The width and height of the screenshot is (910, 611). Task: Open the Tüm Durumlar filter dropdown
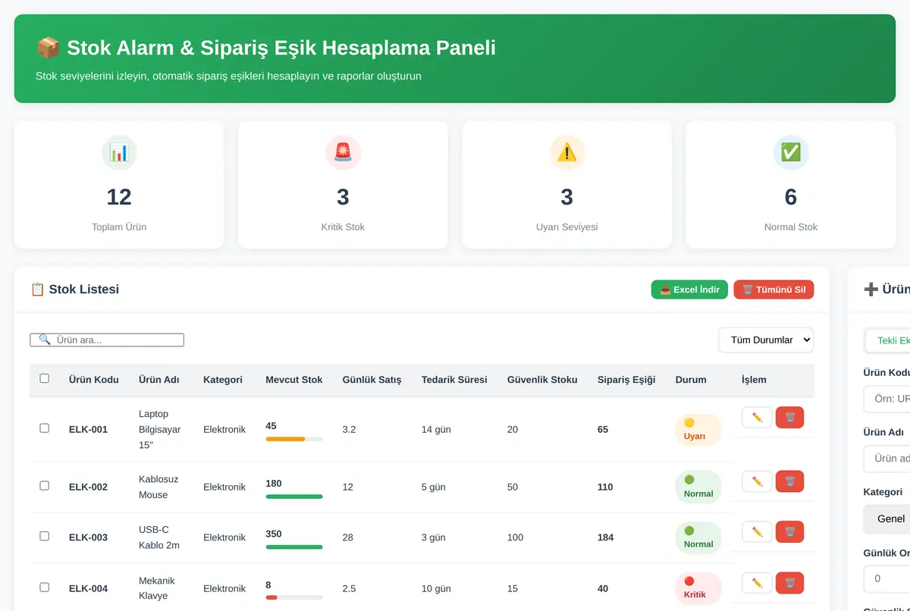click(x=766, y=340)
